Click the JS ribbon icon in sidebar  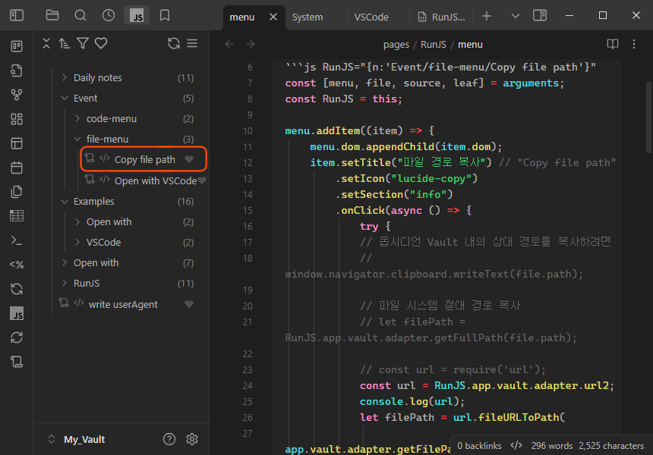17,314
